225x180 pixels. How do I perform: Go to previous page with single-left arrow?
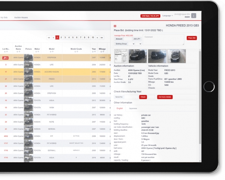pyautogui.click(x=53, y=38)
